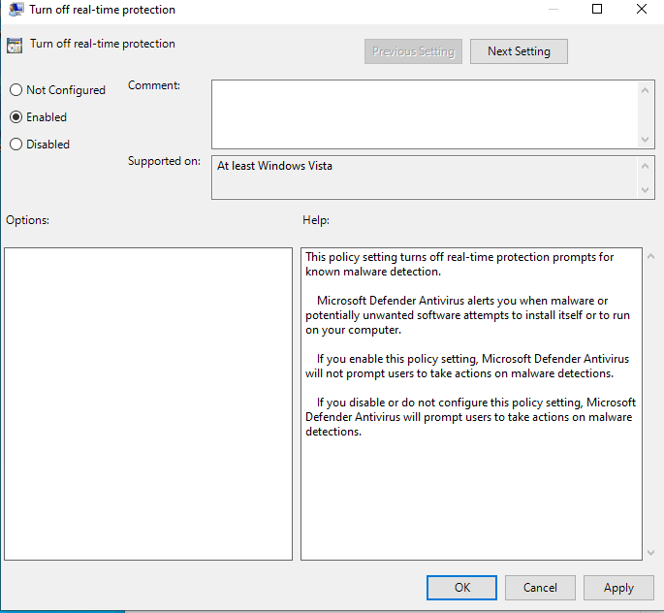Click the Group Policy icon in title bar
Screen dimensions: 664x613
[16, 10]
